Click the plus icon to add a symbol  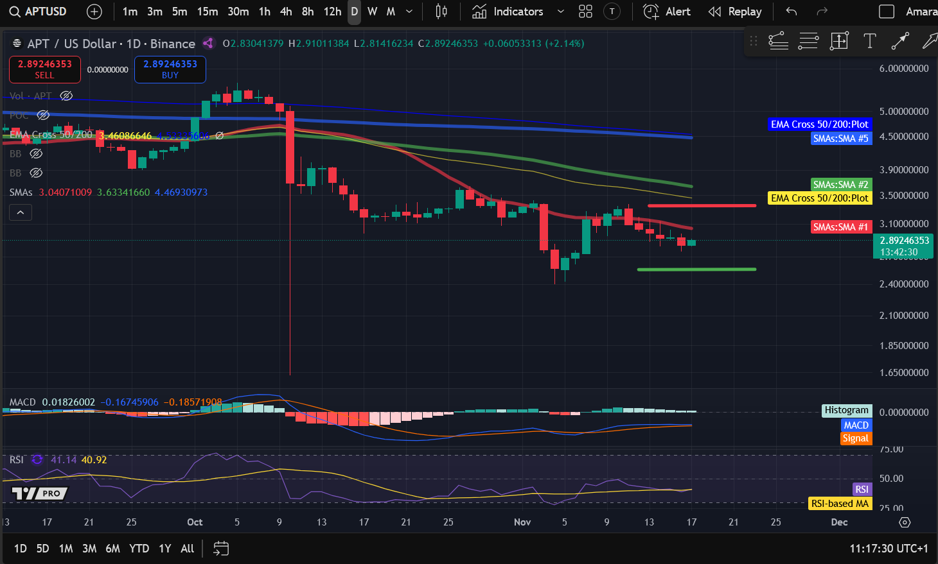click(x=94, y=11)
